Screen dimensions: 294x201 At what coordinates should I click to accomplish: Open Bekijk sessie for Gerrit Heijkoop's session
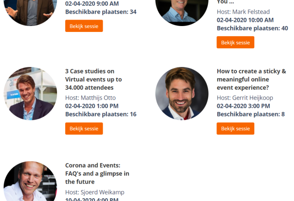click(235, 128)
